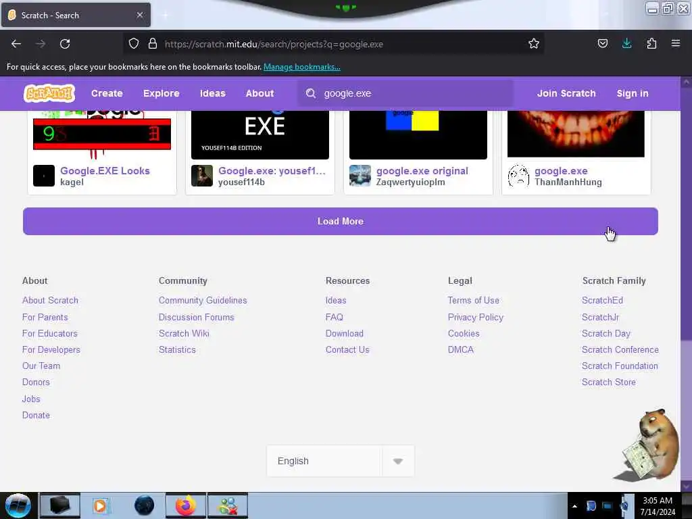The image size is (692, 519).
Task: Open the Download footer link
Action: [344, 333]
